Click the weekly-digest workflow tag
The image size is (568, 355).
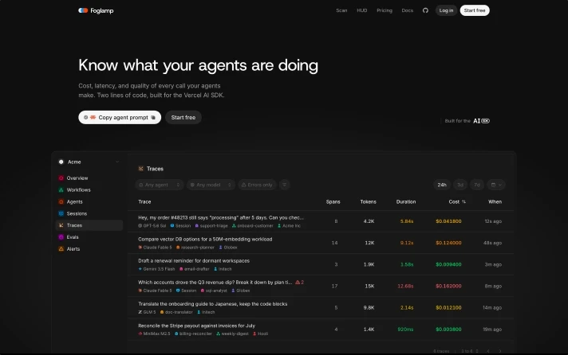[x=232, y=334]
